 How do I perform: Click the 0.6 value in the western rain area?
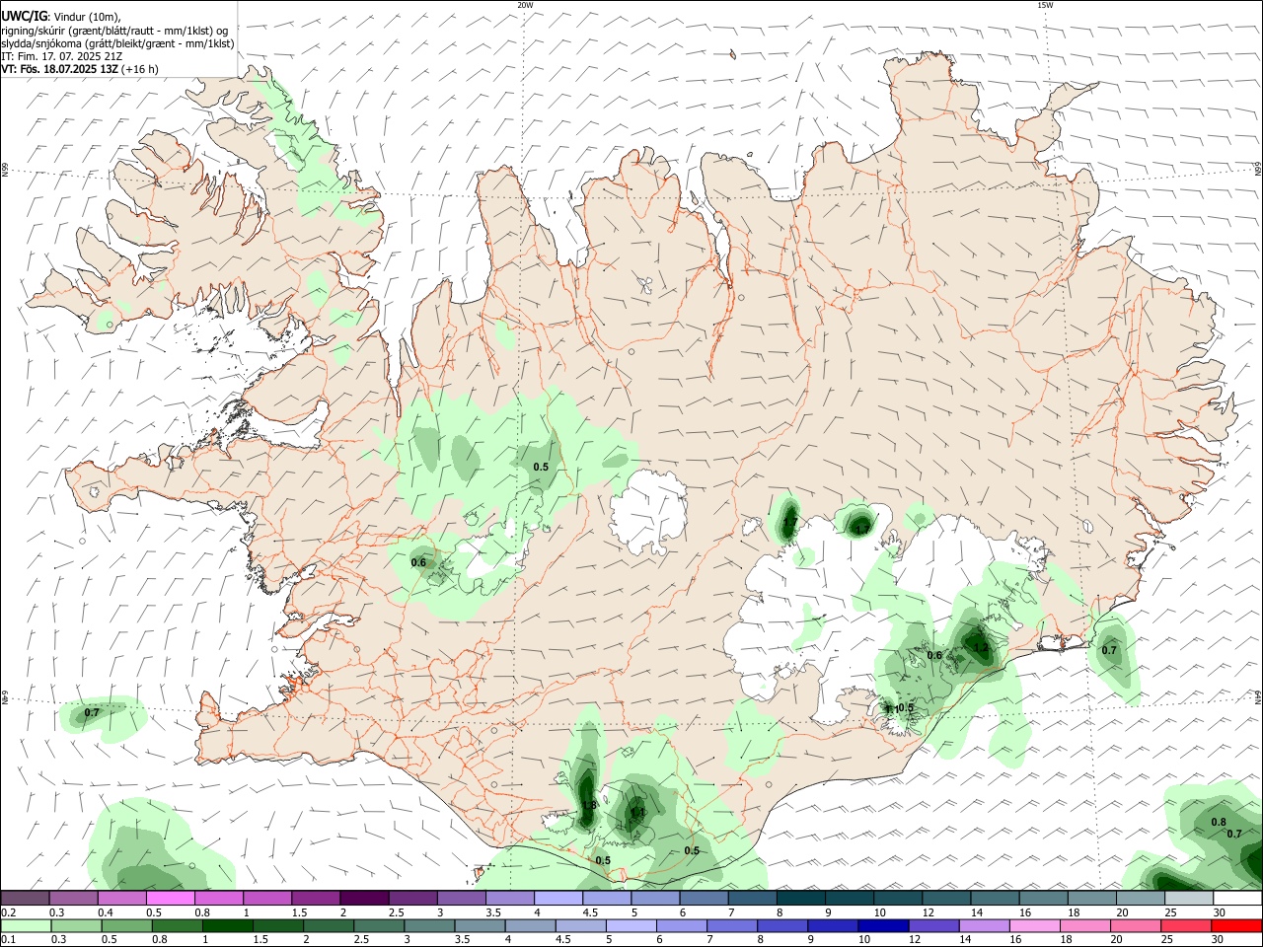click(418, 562)
